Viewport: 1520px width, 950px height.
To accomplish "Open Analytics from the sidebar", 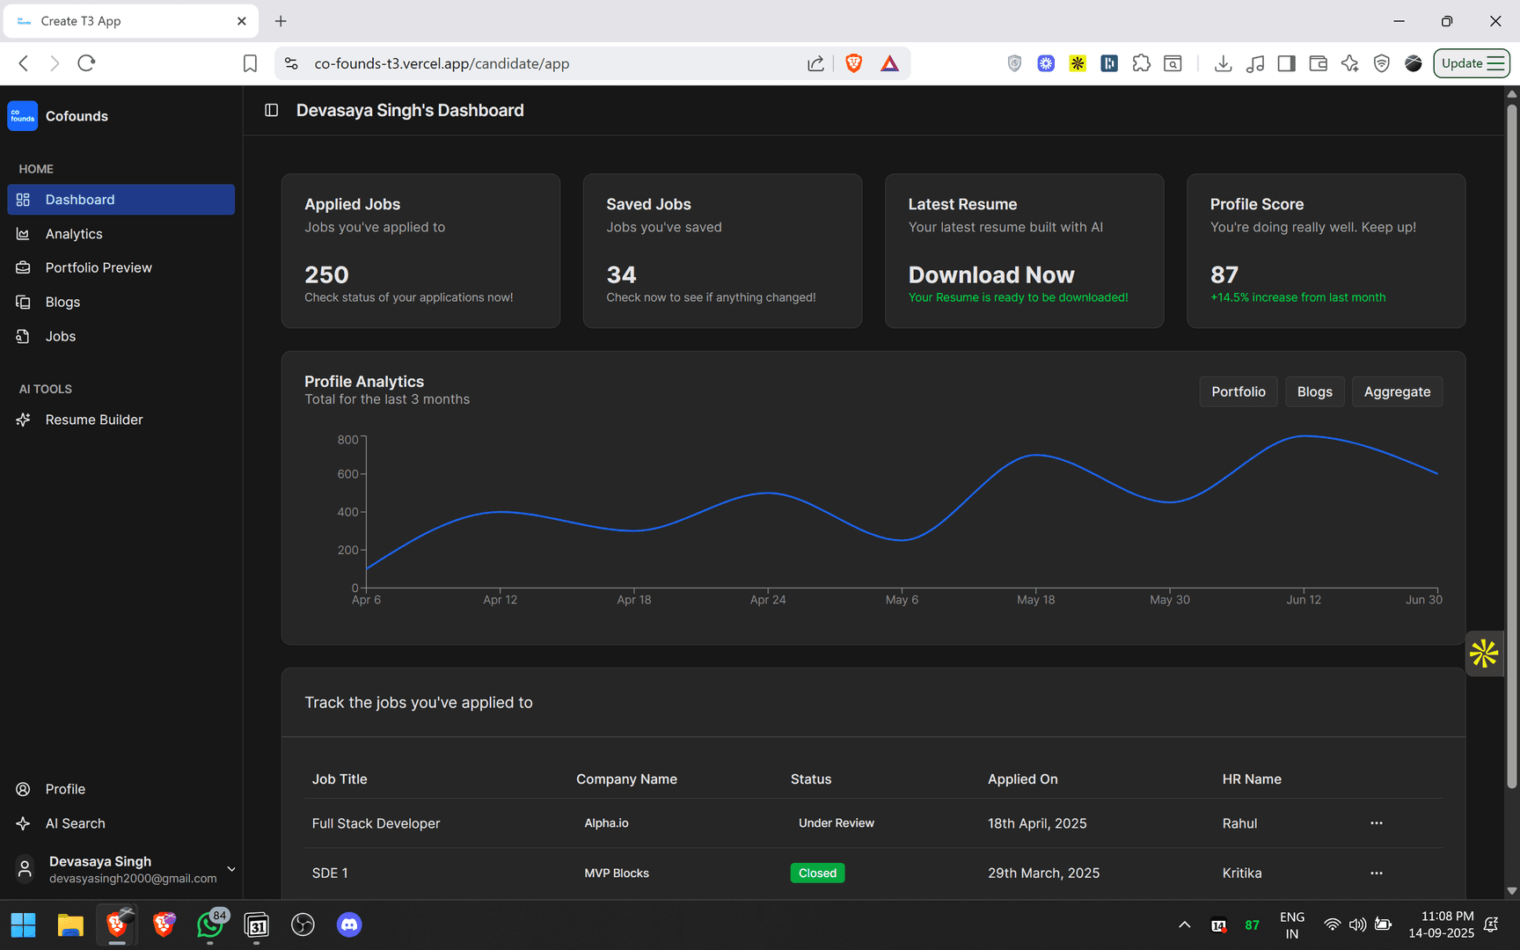I will [x=74, y=234].
